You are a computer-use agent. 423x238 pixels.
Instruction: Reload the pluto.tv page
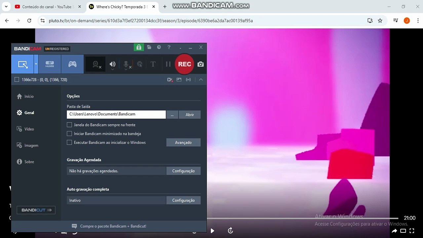pyautogui.click(x=29, y=20)
